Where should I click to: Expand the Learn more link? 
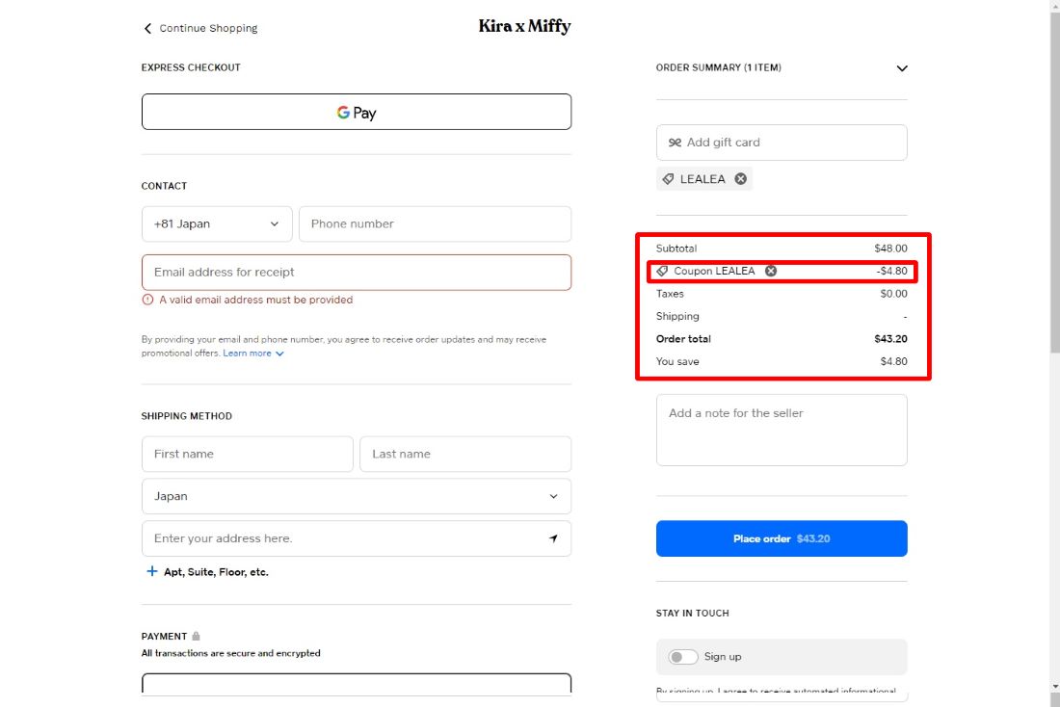tap(247, 353)
